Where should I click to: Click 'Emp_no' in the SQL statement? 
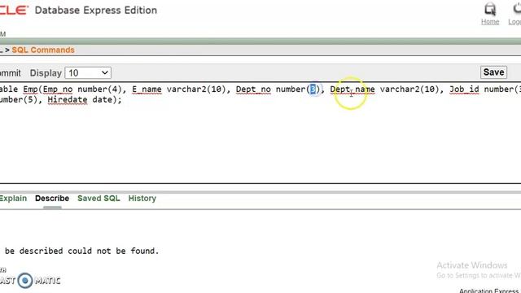click(58, 90)
